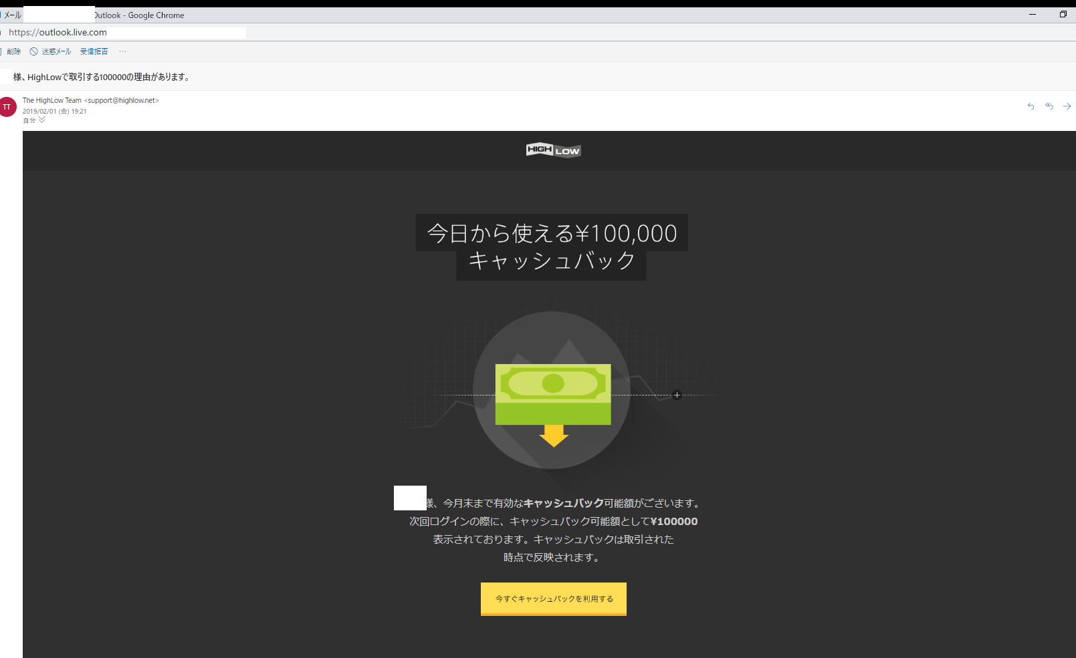Click the HighLow logo in email header
The height and width of the screenshot is (658, 1076).
click(x=553, y=150)
